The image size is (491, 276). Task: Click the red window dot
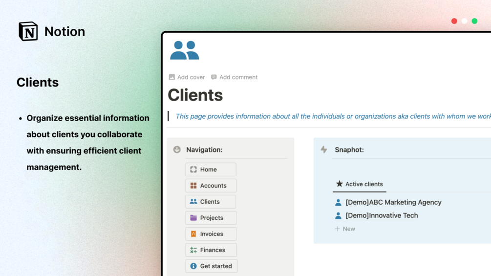pyautogui.click(x=454, y=21)
